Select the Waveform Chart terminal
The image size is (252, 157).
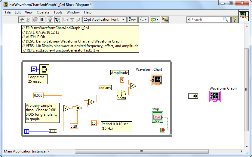pyautogui.click(x=157, y=80)
